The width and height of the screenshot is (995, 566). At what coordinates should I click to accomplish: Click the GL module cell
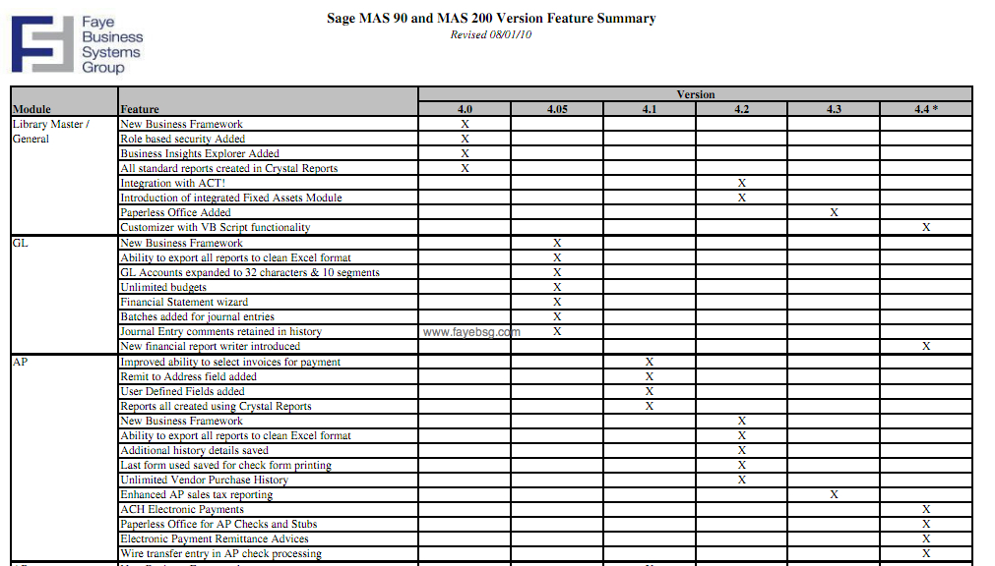tap(64, 295)
